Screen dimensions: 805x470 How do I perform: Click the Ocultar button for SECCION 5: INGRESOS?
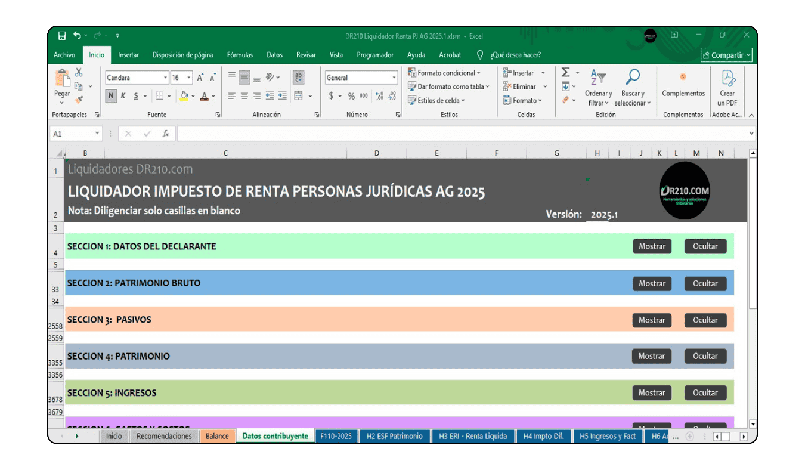click(x=705, y=392)
